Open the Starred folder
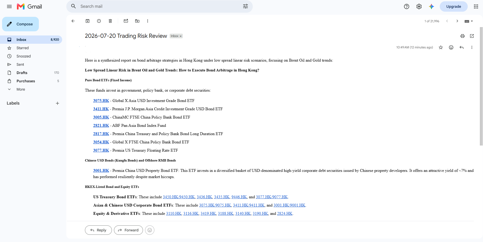The image size is (483, 242). point(31,48)
